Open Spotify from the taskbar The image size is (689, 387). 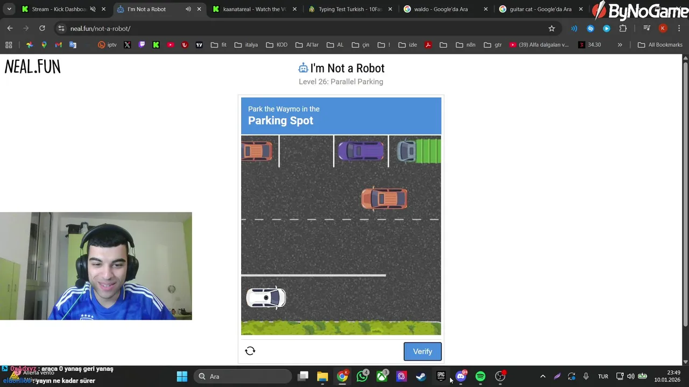tap(480, 376)
